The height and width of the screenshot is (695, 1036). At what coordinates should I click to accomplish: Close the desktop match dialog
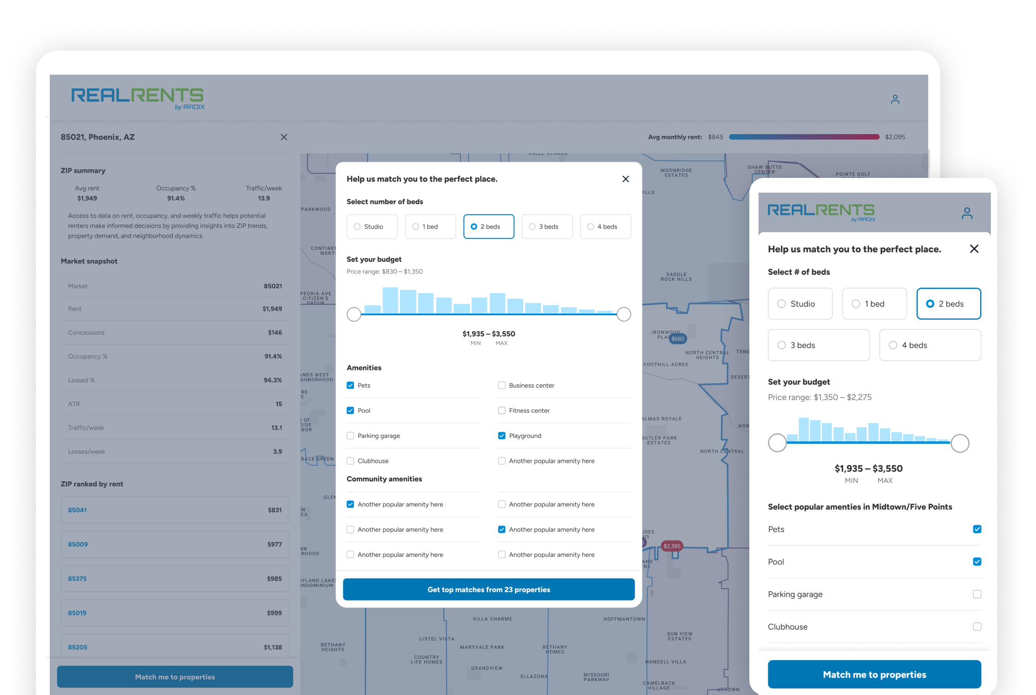(x=625, y=179)
